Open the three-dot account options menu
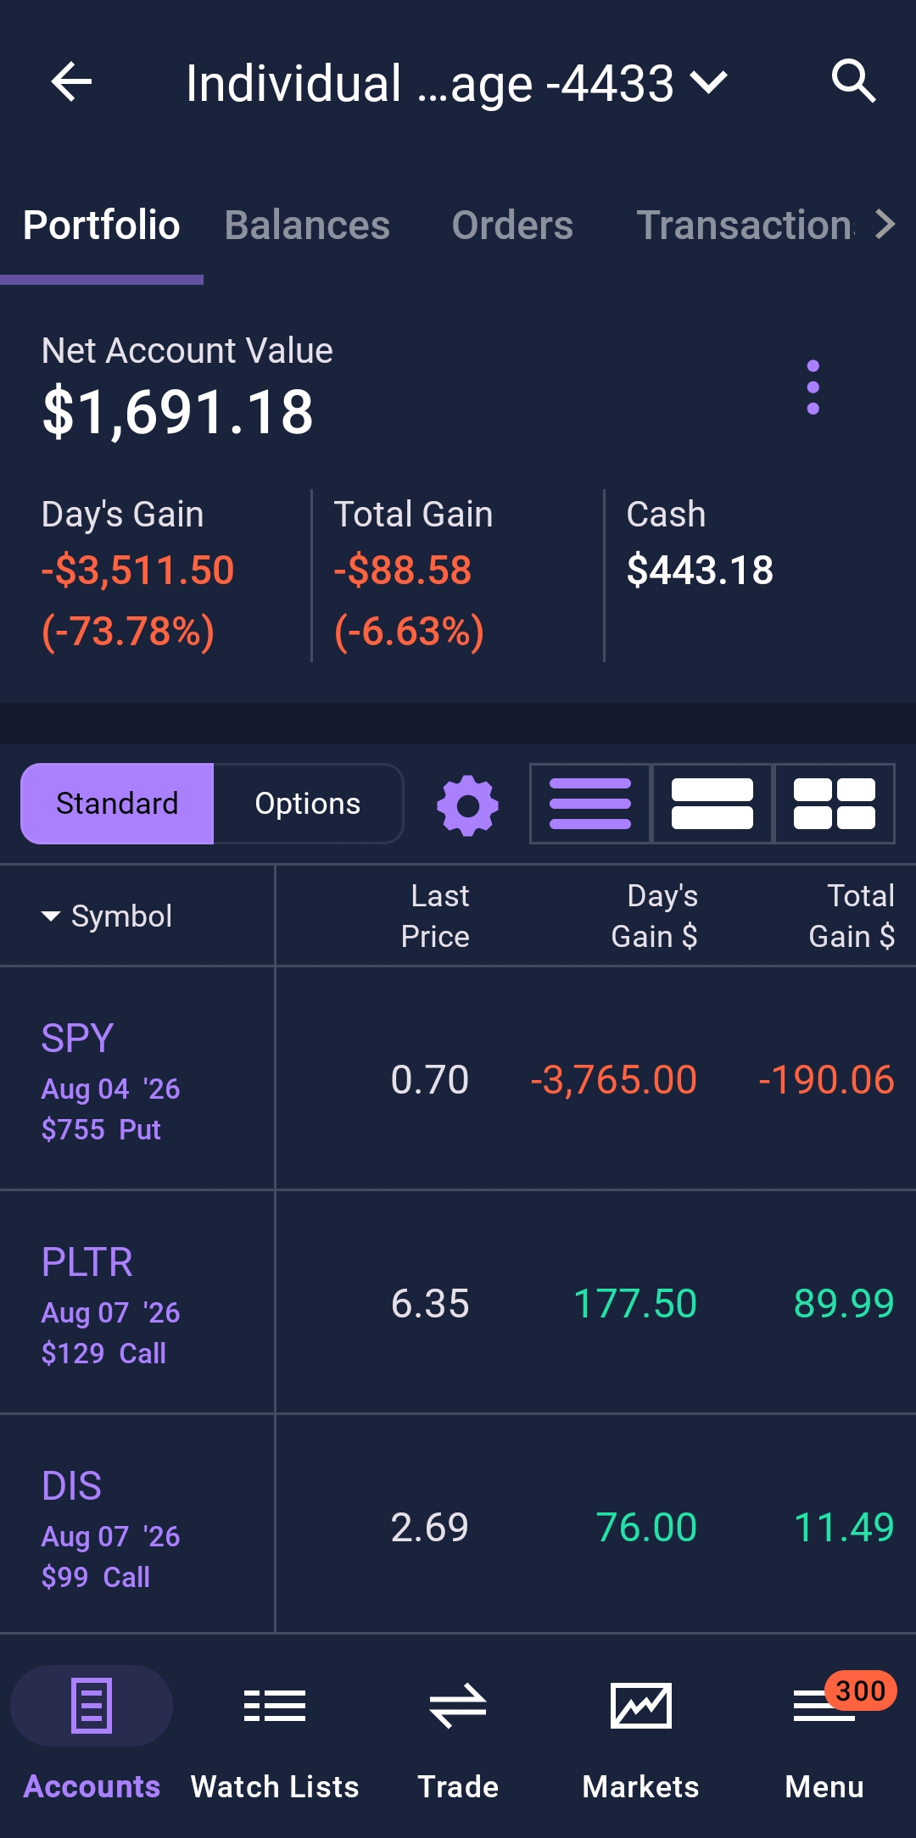 pos(813,387)
